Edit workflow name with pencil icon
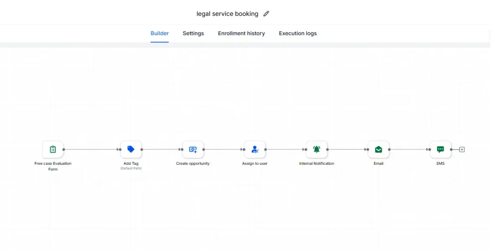Screen dimensions: 503x251 point(266,14)
